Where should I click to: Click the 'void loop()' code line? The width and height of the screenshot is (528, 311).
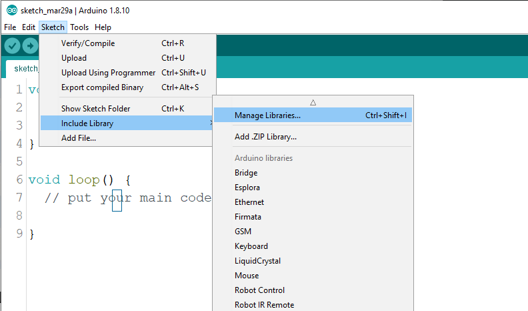79,180
